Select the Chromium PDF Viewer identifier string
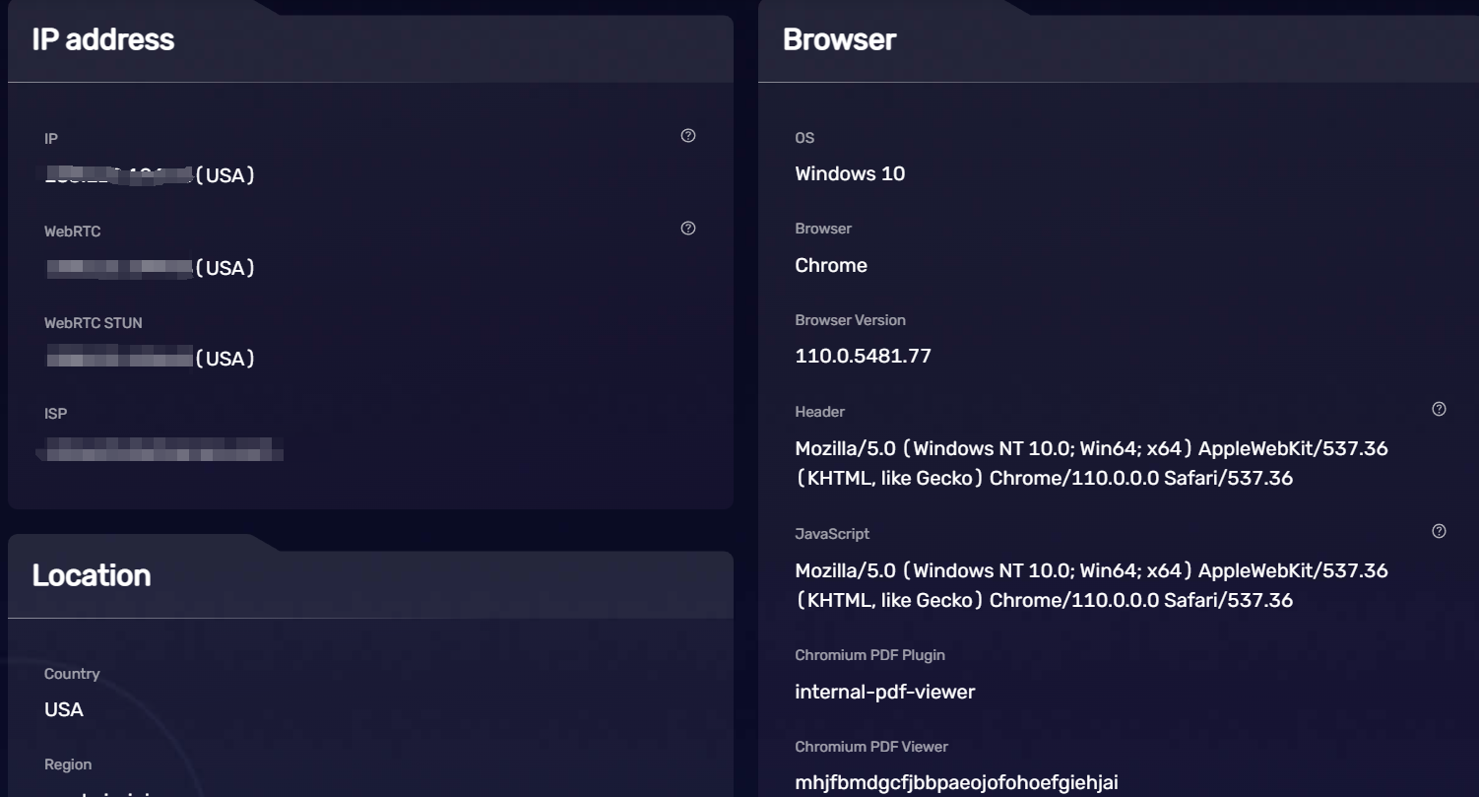1479x797 pixels. pos(955,782)
